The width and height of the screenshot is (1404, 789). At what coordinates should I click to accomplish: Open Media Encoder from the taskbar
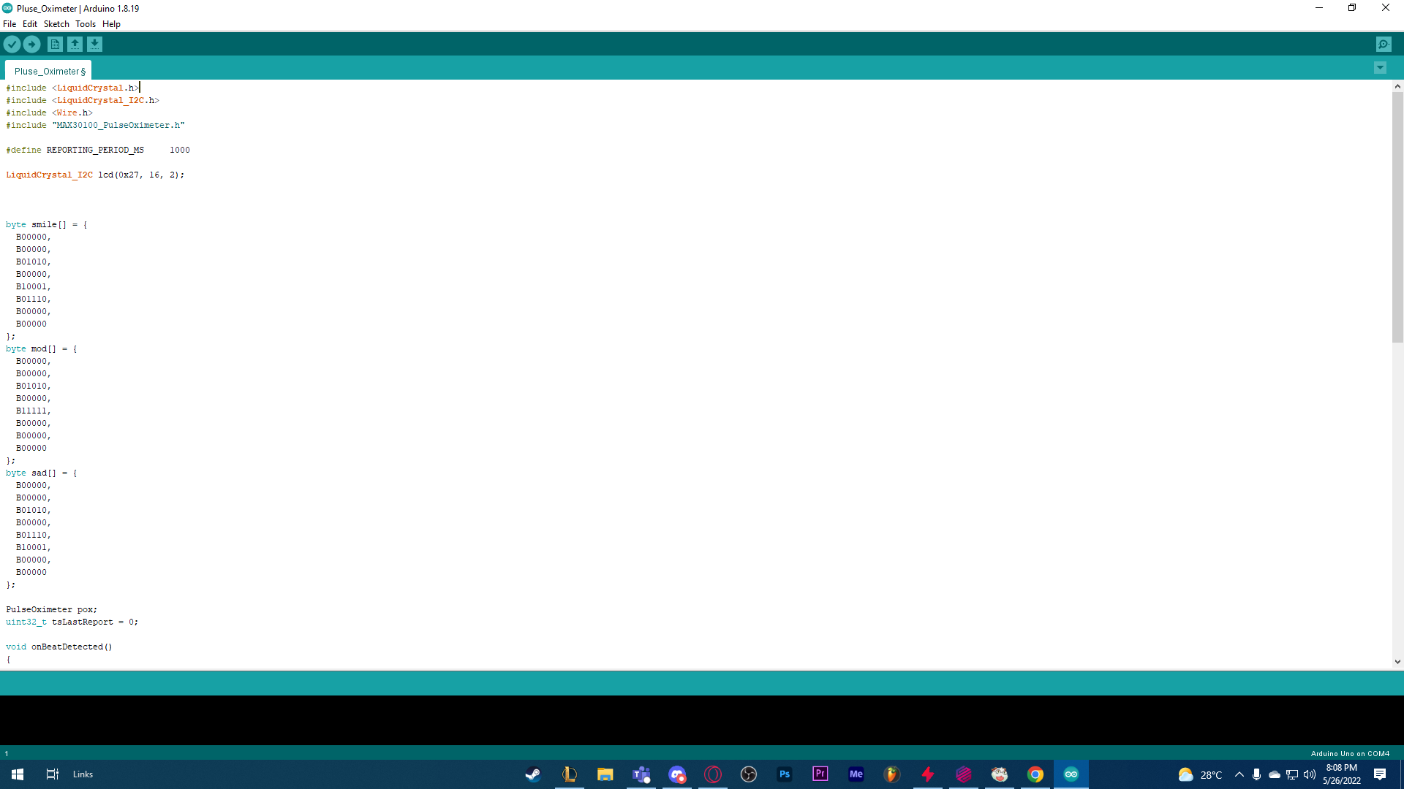point(856,774)
